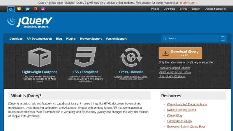
Task: Open Contribute to jQuery link
Action: click(180, 121)
